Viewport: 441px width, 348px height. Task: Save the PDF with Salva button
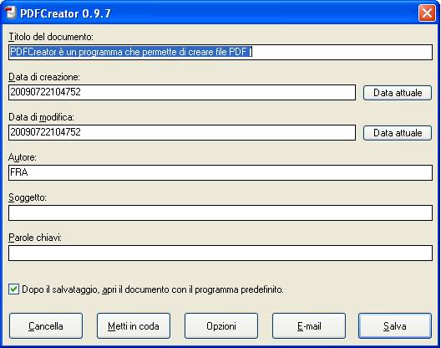(395, 326)
